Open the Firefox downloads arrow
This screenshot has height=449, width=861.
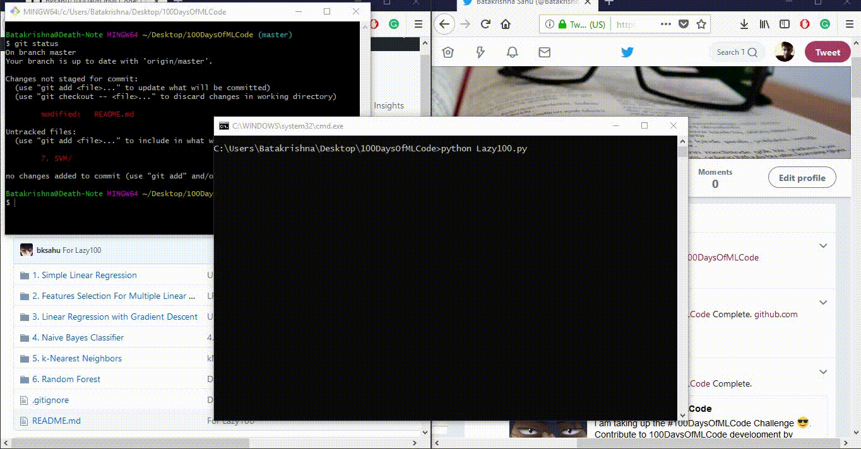(744, 24)
